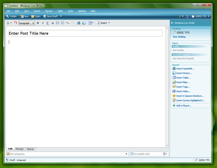Click the insert hyperlink toolbar icon
The width and height of the screenshot is (217, 168).
[79, 23]
